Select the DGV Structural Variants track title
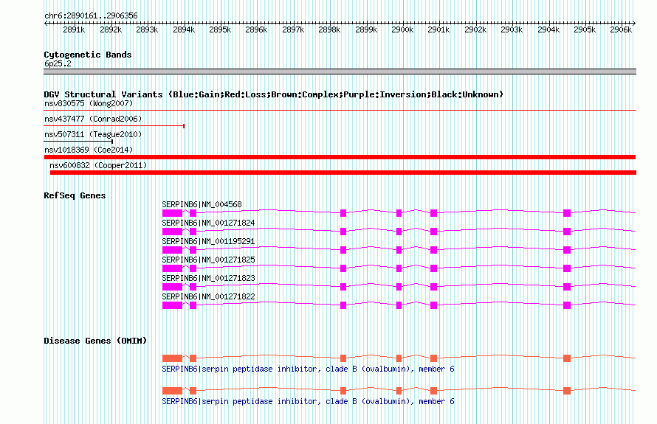 (x=274, y=94)
